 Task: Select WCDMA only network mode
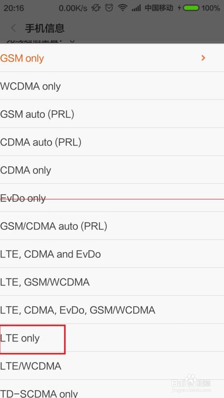(112, 86)
